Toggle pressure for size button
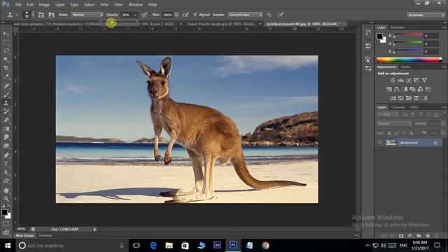448x252 pixels. 281,15
